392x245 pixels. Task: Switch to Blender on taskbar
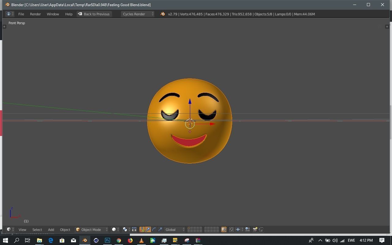(85, 240)
